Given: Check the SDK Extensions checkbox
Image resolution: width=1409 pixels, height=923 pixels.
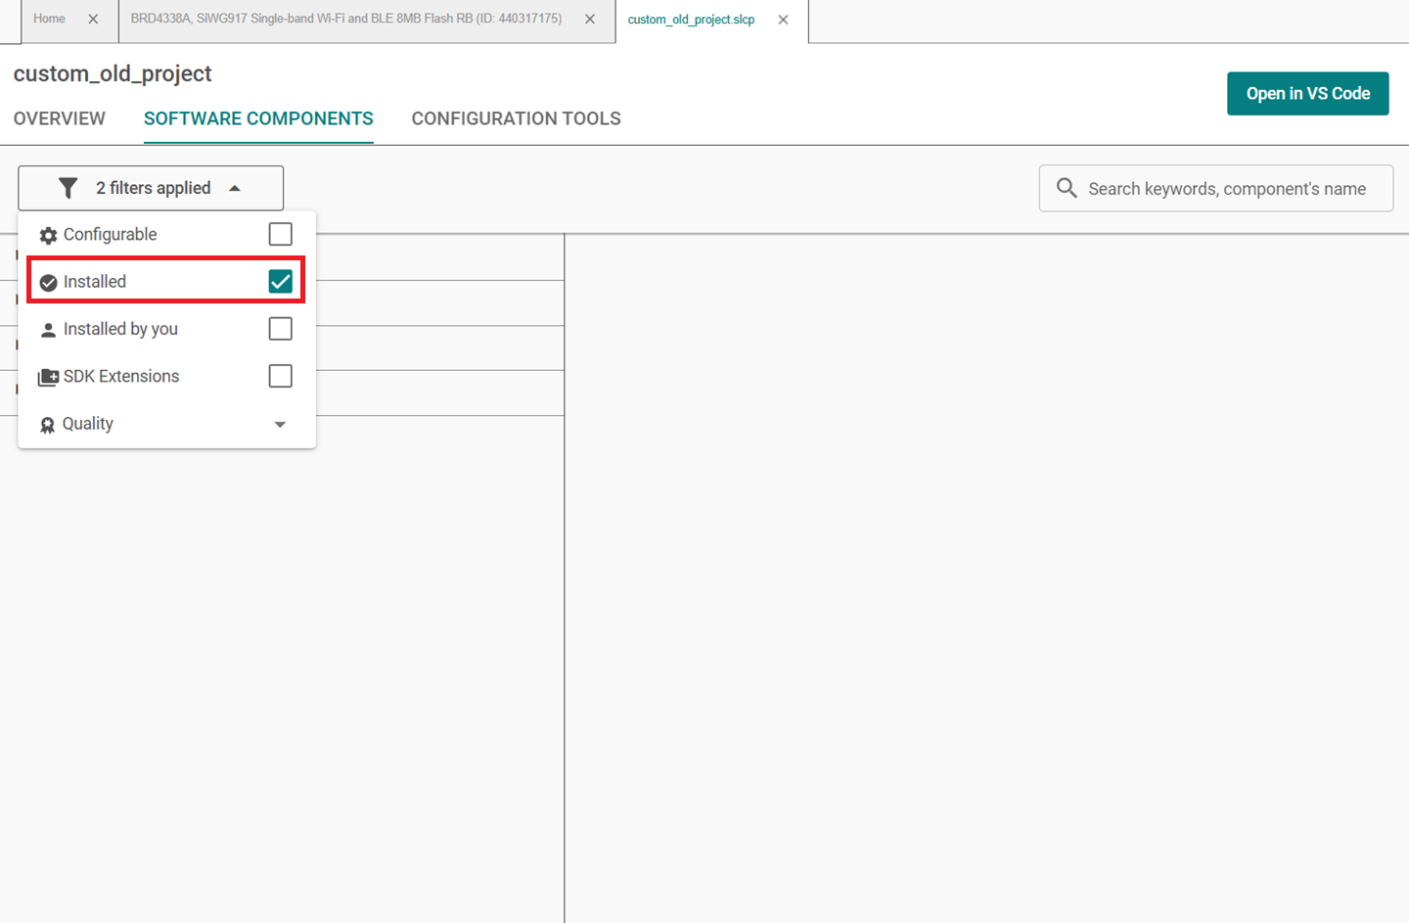Looking at the screenshot, I should pos(280,376).
